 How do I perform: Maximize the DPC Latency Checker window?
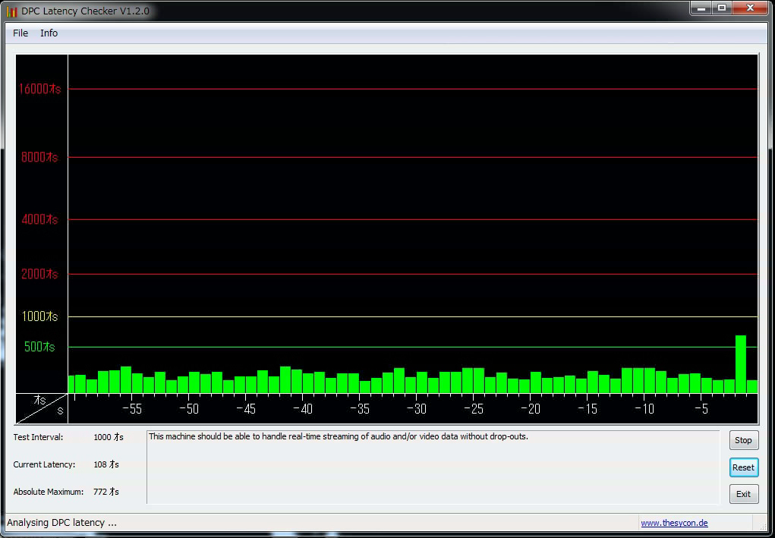(x=722, y=8)
